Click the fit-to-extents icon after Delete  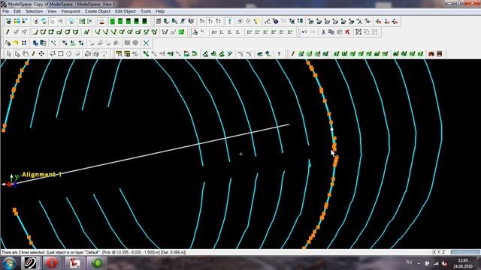point(358,32)
